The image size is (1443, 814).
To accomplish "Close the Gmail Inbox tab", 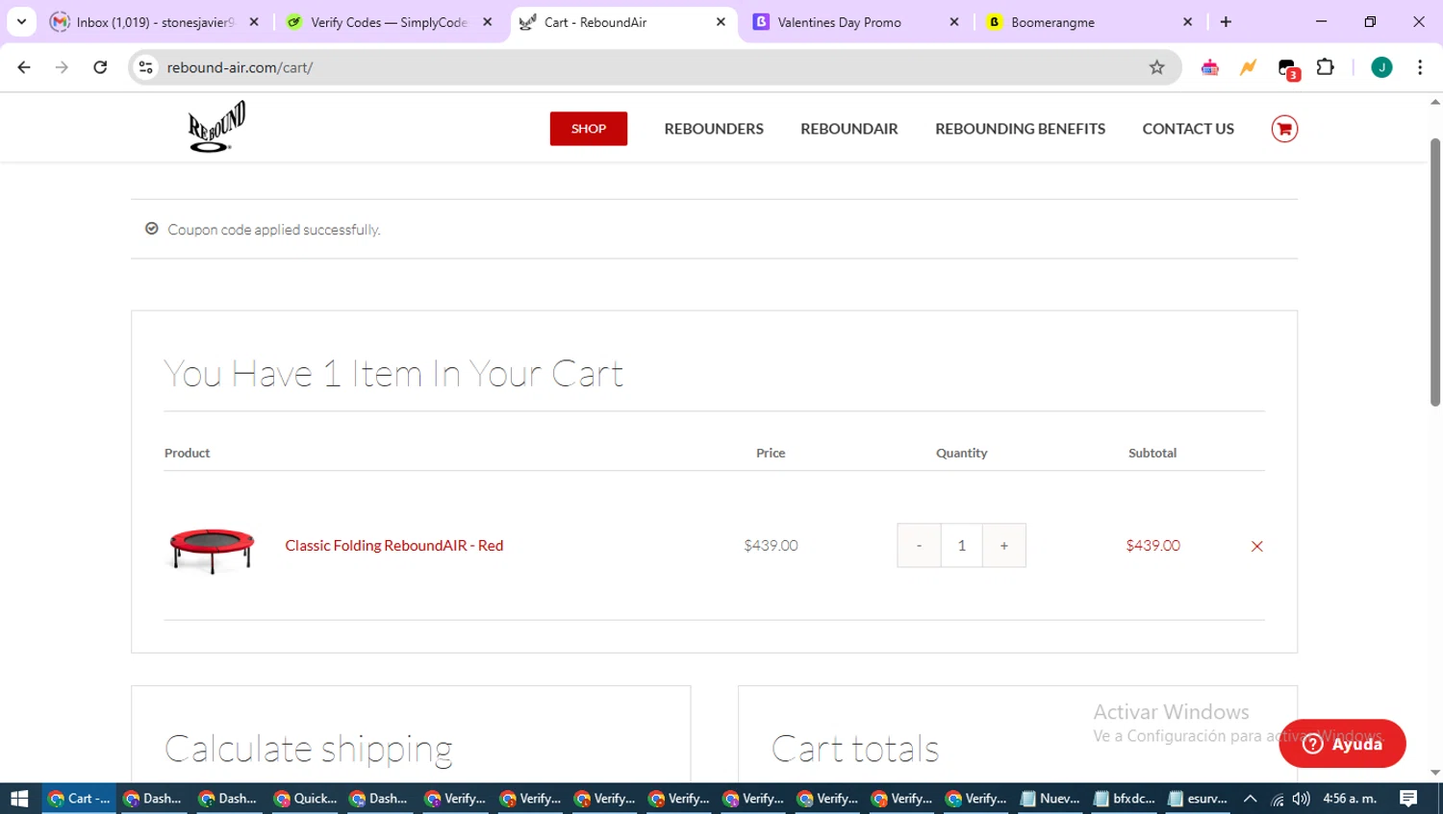I will pyautogui.click(x=254, y=22).
